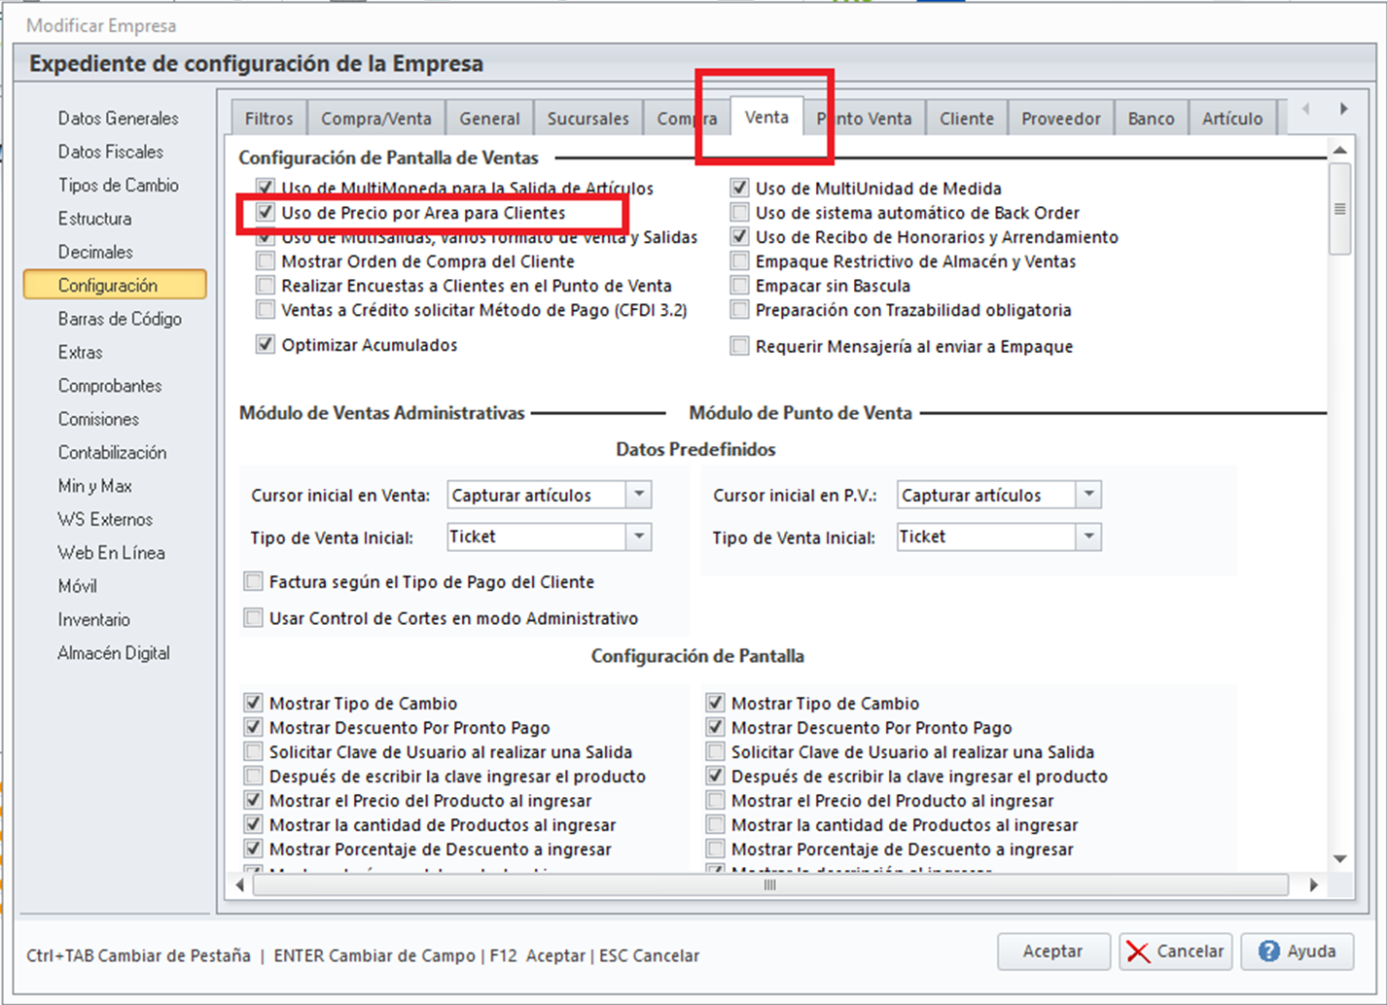The image size is (1387, 1005).
Task: Expand Cursor inicial en P.V. dropdown
Action: click(1089, 495)
